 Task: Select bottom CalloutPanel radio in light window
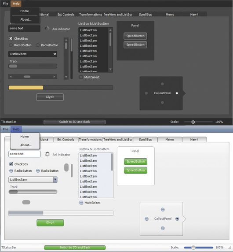[163, 228]
